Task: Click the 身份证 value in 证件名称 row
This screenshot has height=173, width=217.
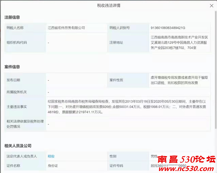Action: [x=53, y=166]
